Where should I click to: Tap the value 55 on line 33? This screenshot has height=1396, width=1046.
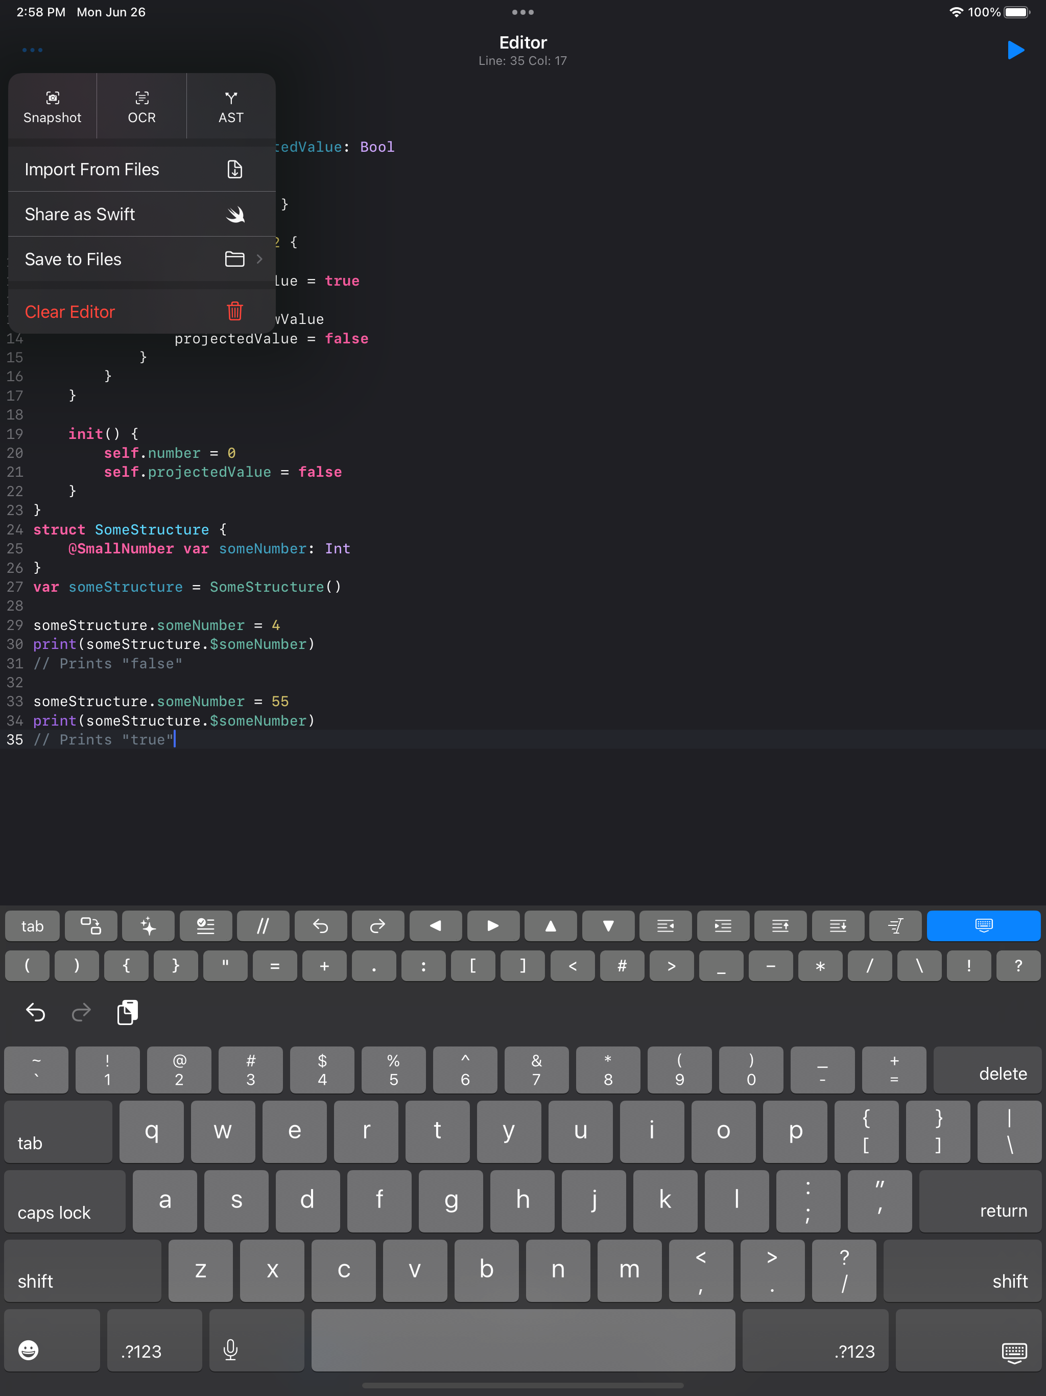tap(280, 701)
